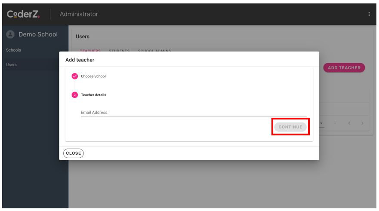Click the CoderZ logo

(23, 14)
